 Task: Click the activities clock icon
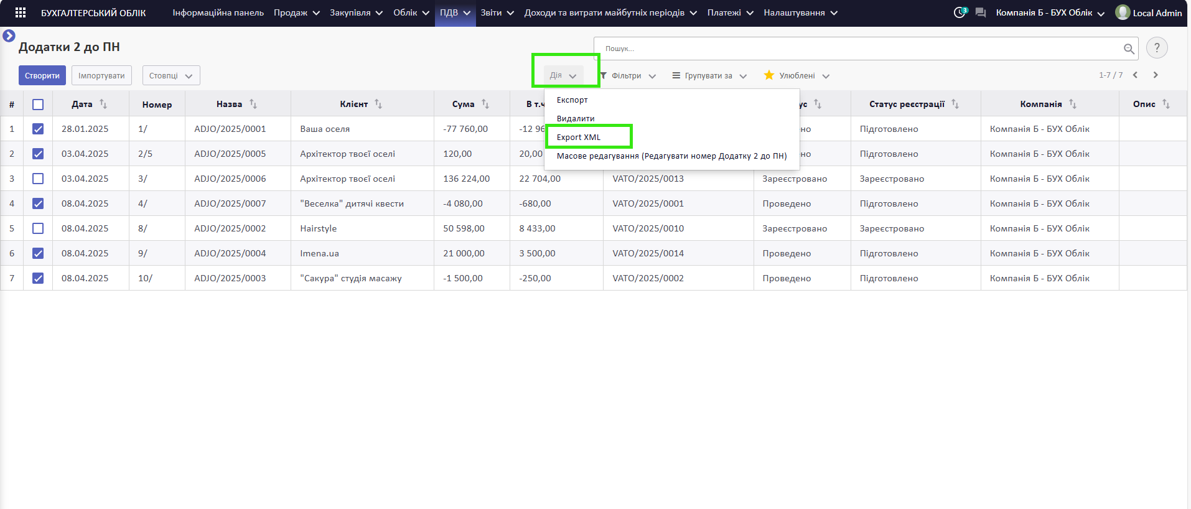(960, 12)
